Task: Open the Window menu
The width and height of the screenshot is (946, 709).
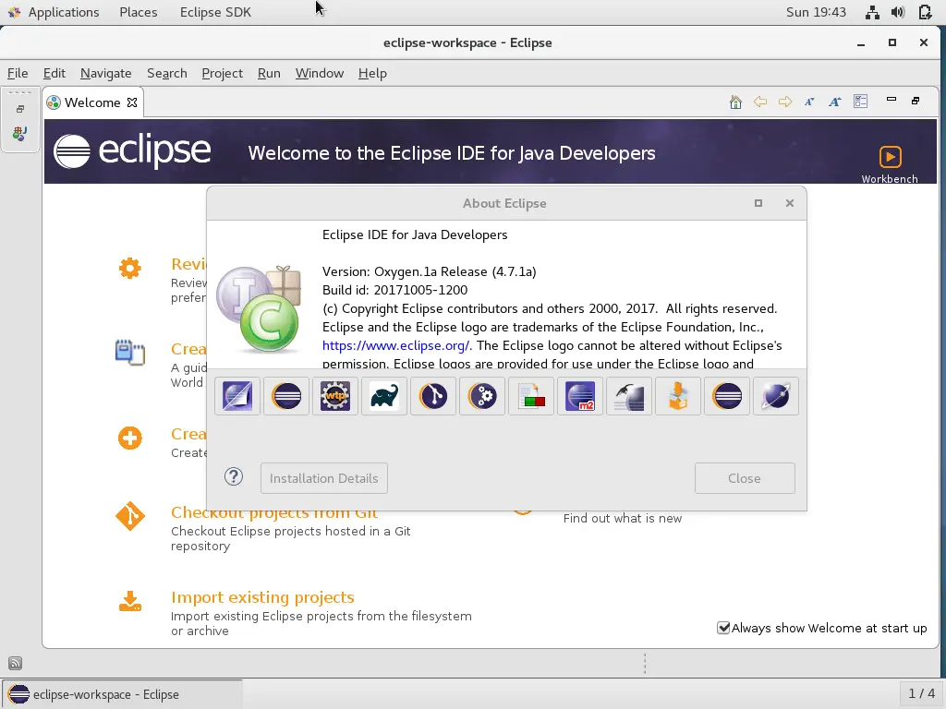Action: point(319,73)
